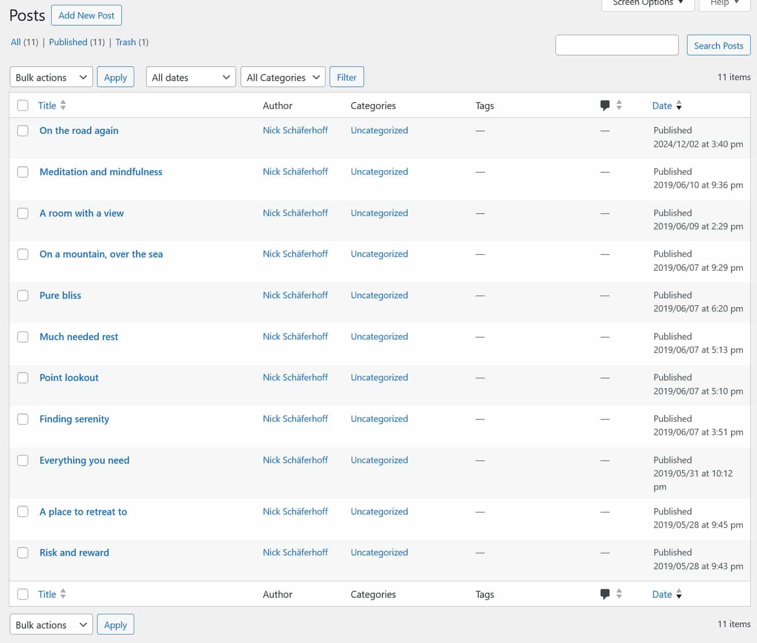This screenshot has width=757, height=643.
Task: Sort by Date using the header sort arrow
Action: 679,105
